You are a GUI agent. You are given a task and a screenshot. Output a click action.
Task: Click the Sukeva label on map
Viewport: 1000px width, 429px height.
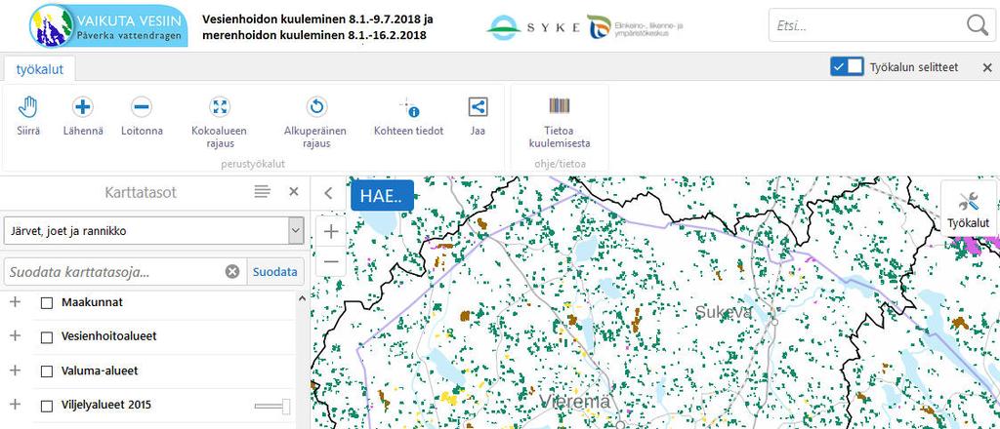click(x=724, y=312)
